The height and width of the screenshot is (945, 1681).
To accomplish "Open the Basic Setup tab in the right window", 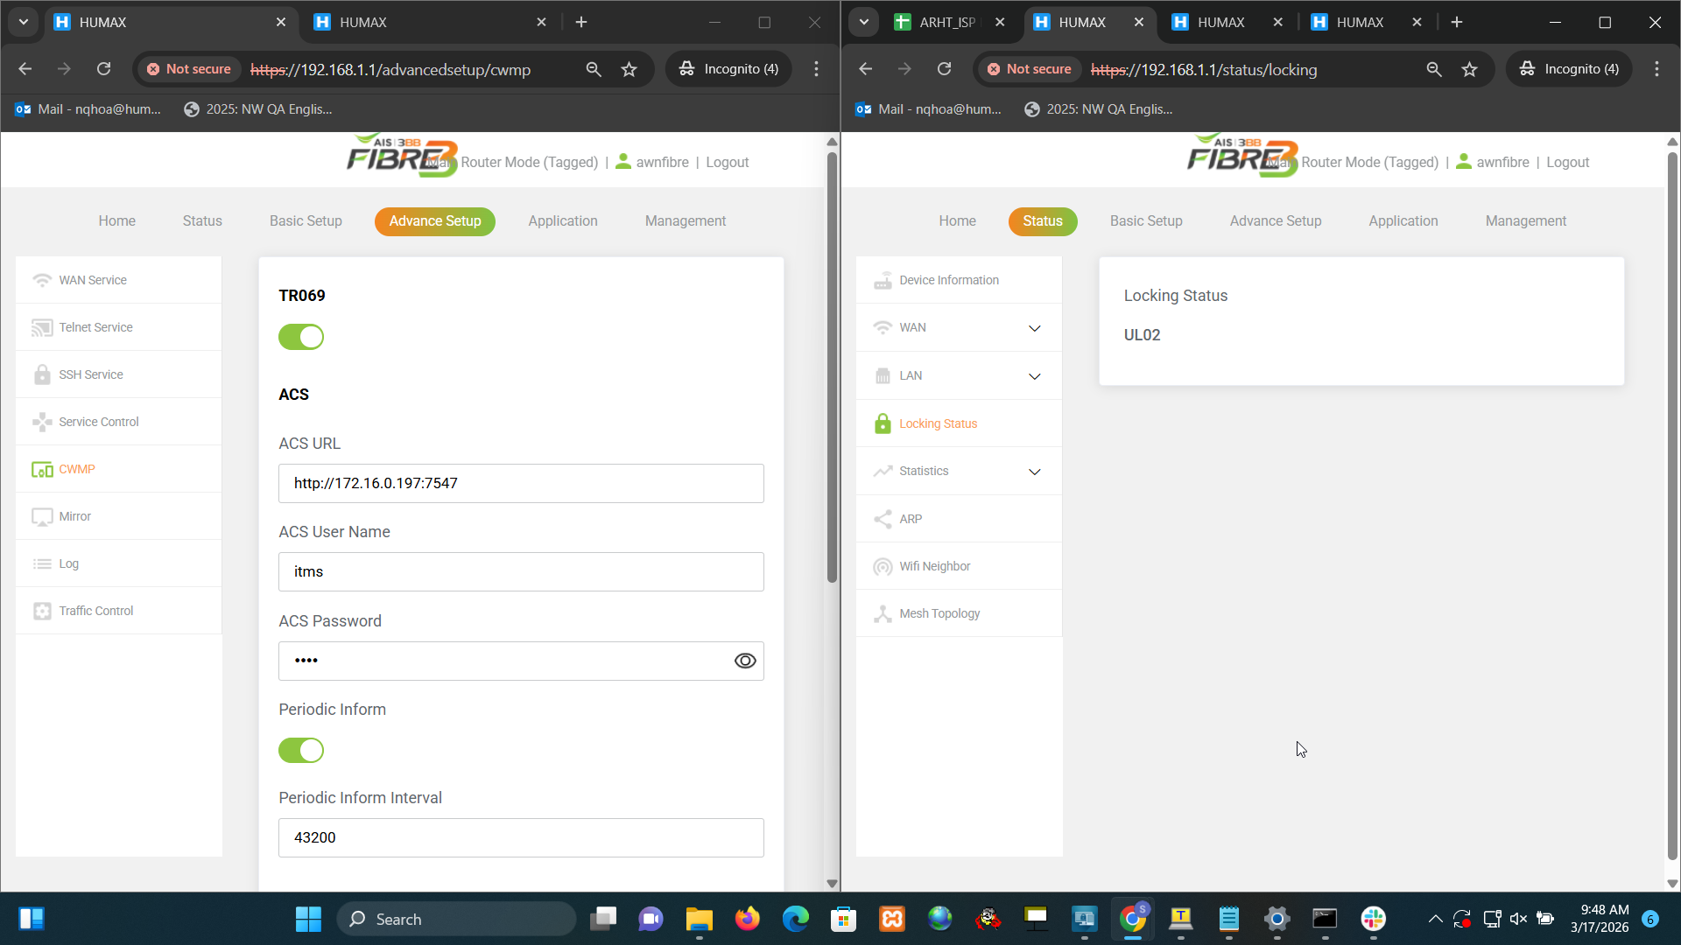I will click(x=1145, y=221).
